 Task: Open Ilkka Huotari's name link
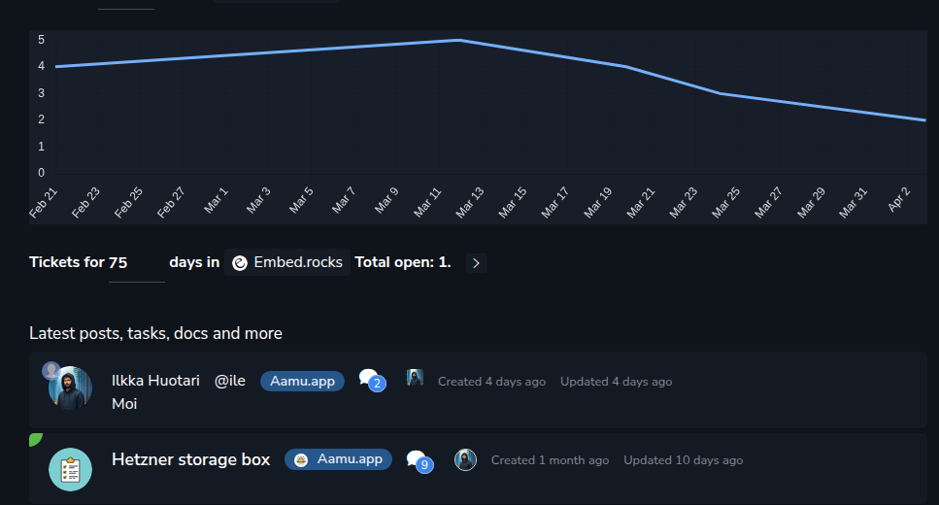[x=155, y=381]
